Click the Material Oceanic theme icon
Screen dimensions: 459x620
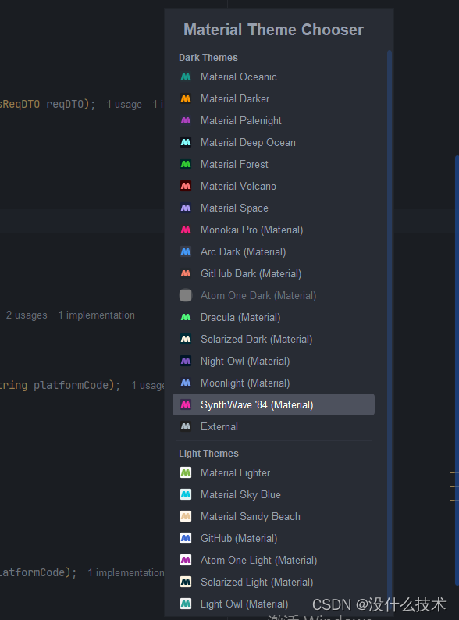[x=186, y=77]
